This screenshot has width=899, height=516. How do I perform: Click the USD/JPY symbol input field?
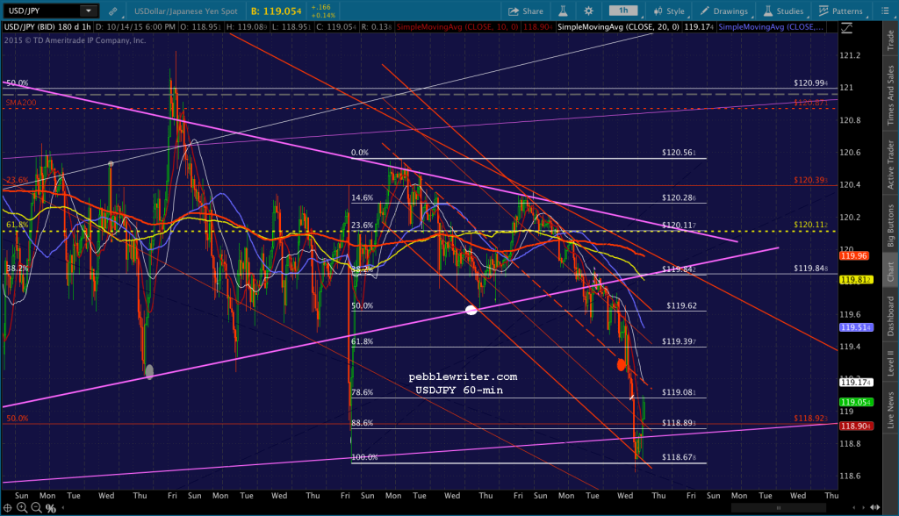pos(41,11)
